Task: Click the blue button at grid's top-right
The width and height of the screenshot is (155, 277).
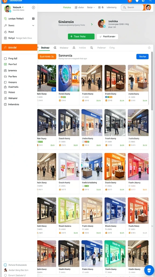Action: click(142, 57)
